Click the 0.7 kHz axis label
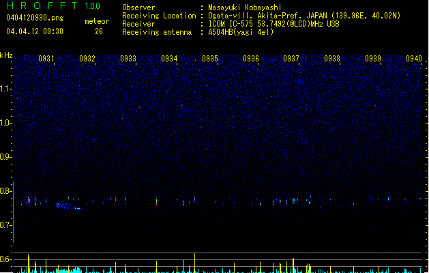Screen dimensions: 429x273 (6, 225)
